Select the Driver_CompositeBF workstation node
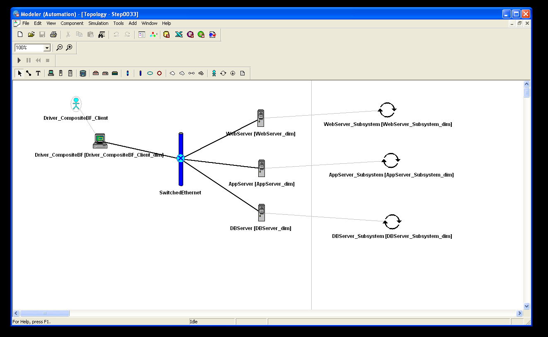 pyautogui.click(x=100, y=141)
